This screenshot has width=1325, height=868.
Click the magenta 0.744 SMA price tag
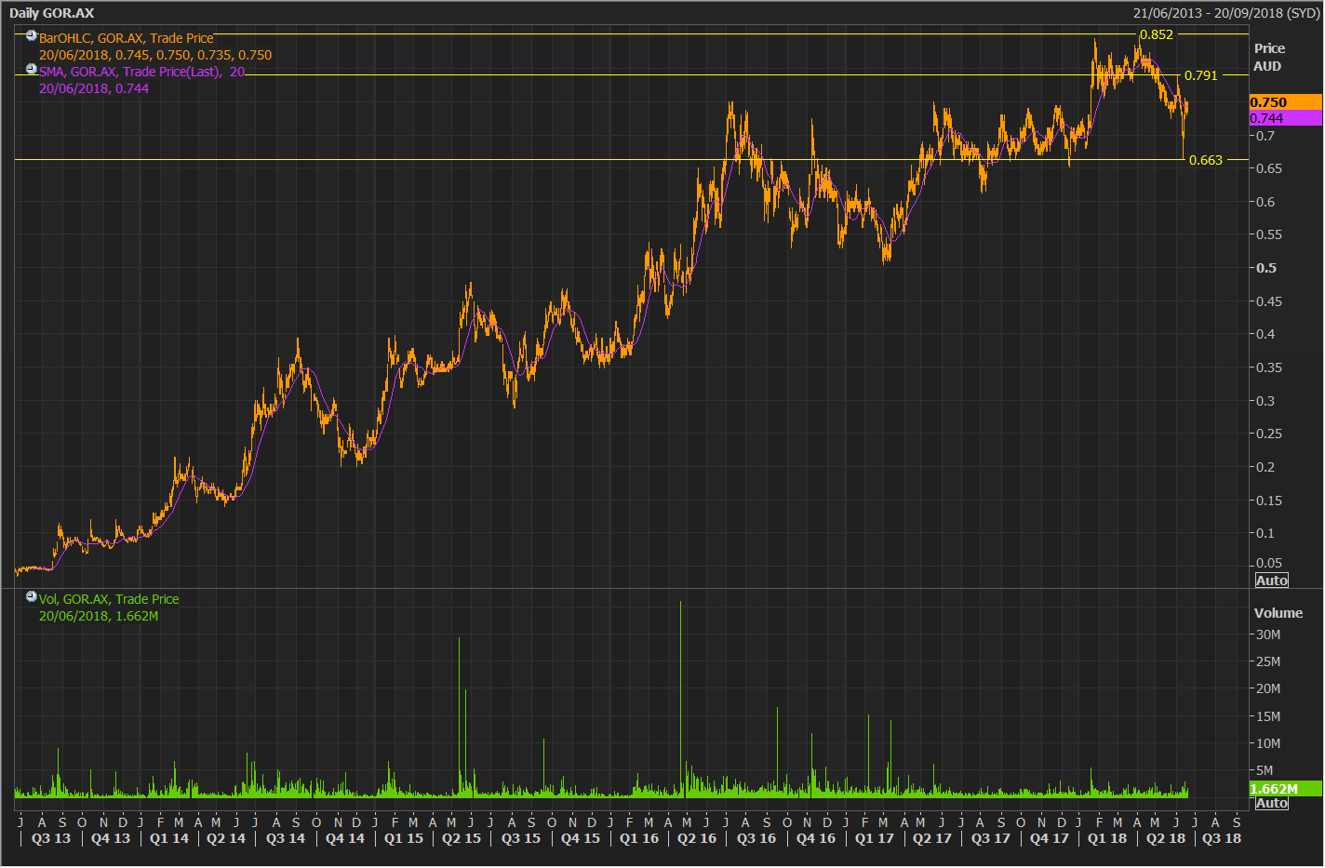[x=1285, y=118]
